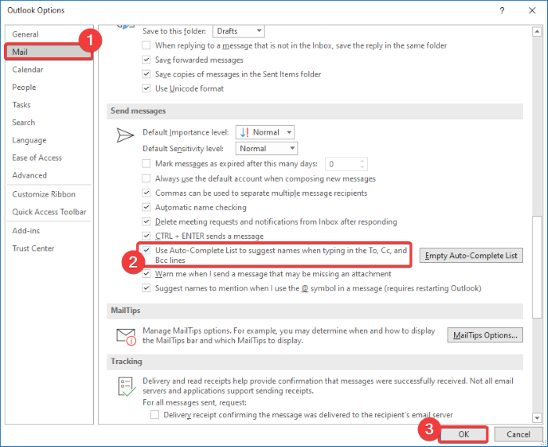This screenshot has height=447, width=548.
Task: Enable Mark messages as expired checkbox
Action: (x=146, y=163)
